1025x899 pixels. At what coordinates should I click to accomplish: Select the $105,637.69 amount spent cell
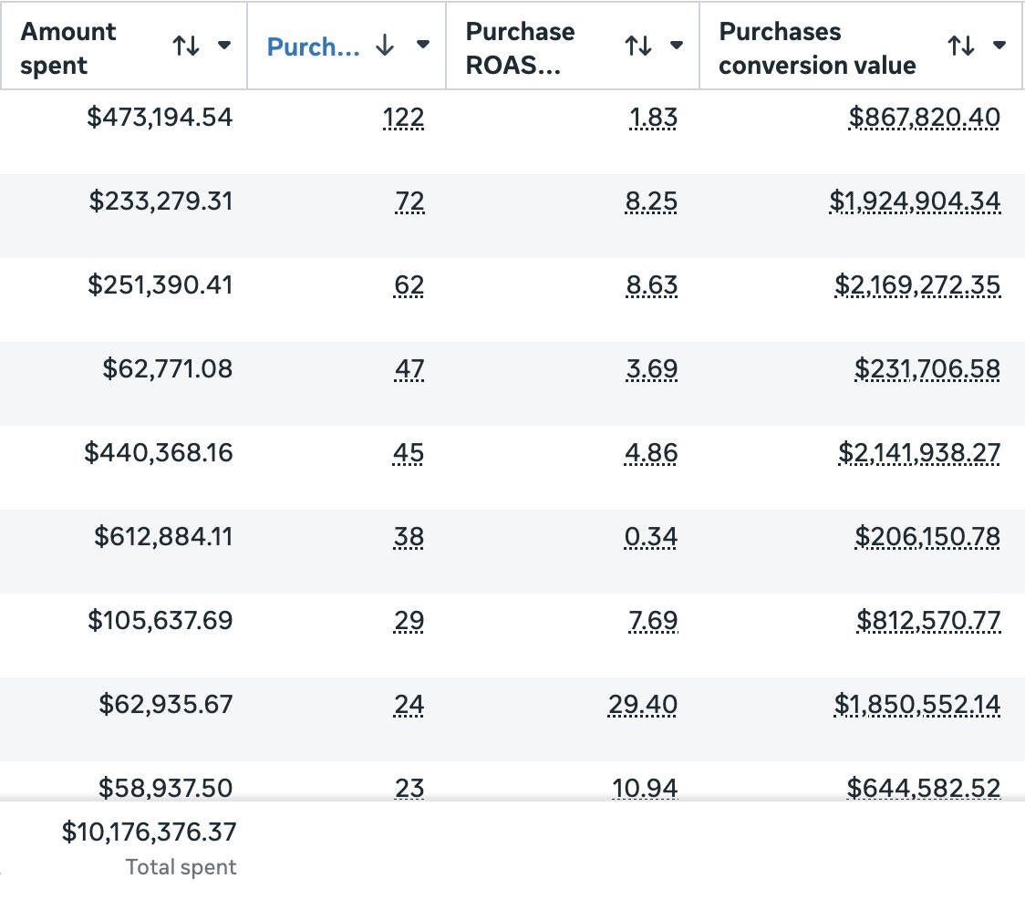pyautogui.click(x=160, y=620)
